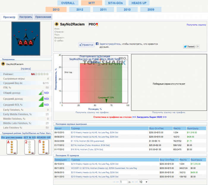Open $1.10 NL Hold'em $2,000 guaranteed tournament
The width and height of the screenshot is (208, 185).
pyautogui.click(x=87, y=141)
